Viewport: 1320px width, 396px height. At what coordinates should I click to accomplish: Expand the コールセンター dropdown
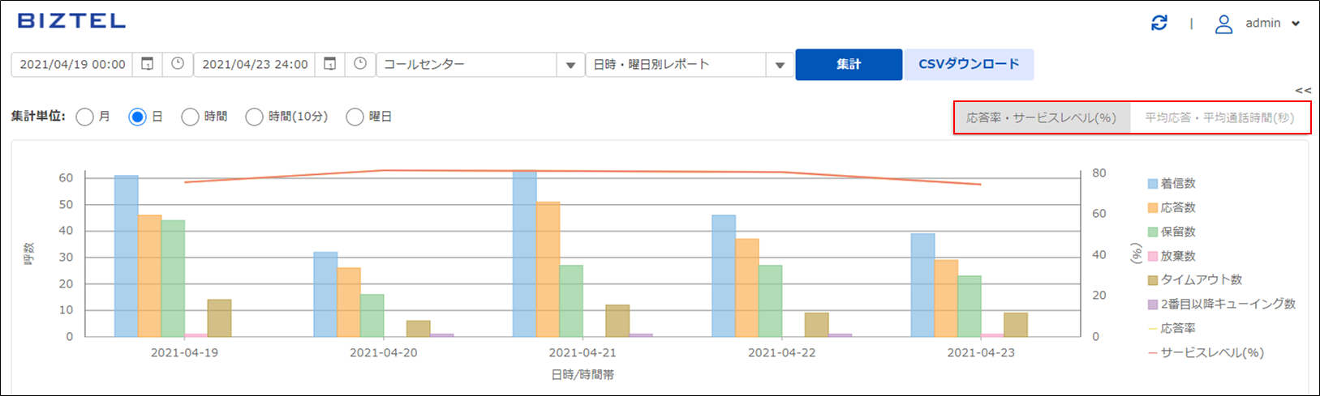pyautogui.click(x=570, y=65)
